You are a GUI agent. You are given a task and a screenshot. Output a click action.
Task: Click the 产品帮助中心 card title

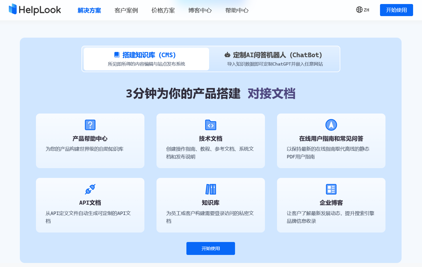(90, 139)
